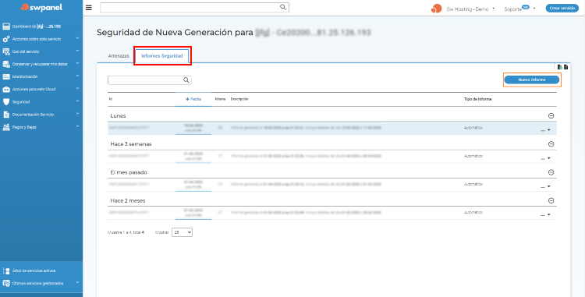Sort by the Fecha column header

pos(193,99)
